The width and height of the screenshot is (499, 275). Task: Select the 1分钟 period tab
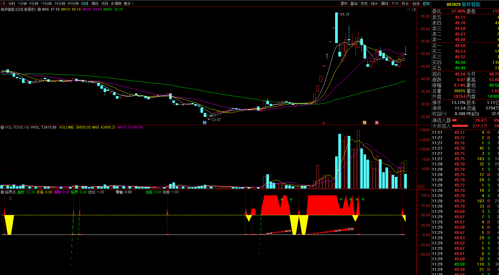22,4
